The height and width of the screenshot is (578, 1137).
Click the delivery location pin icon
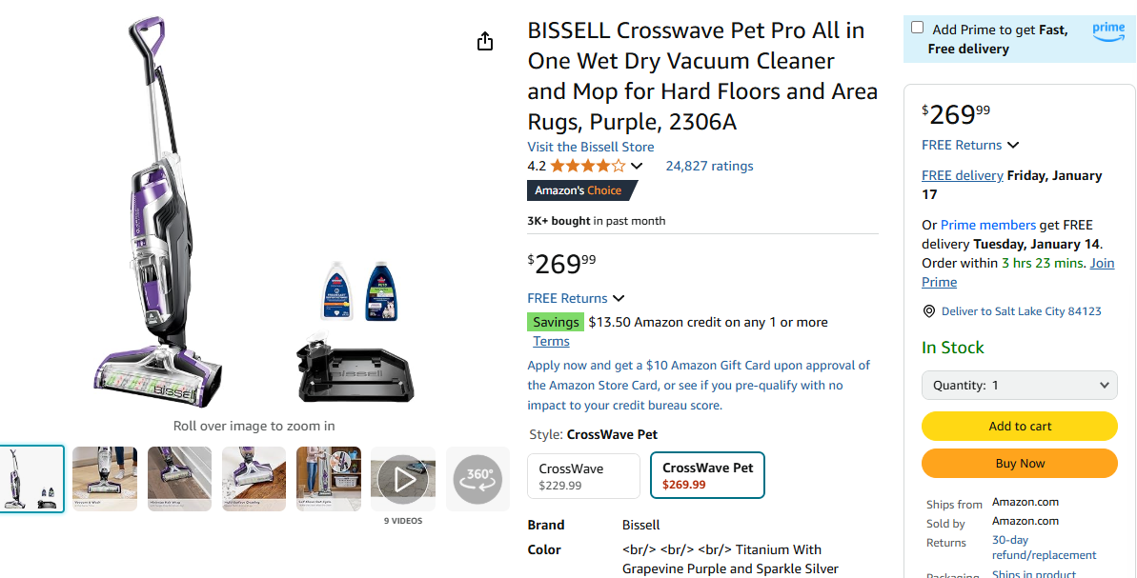point(927,310)
